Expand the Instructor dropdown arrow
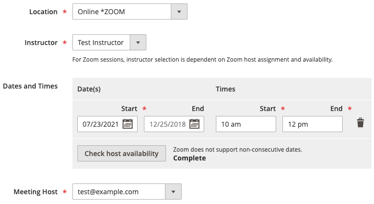Screen dimensions: 374x204 pyautogui.click(x=138, y=43)
